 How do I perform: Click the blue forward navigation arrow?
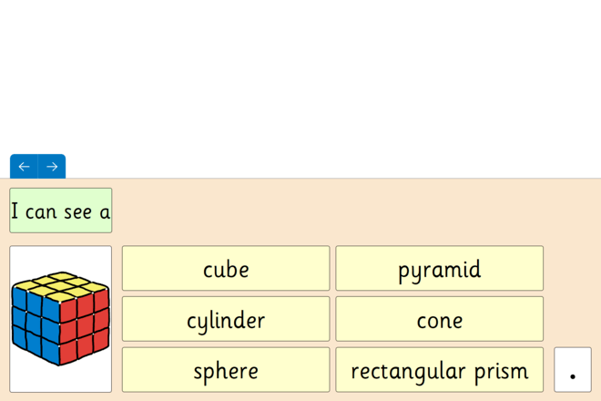[52, 167]
